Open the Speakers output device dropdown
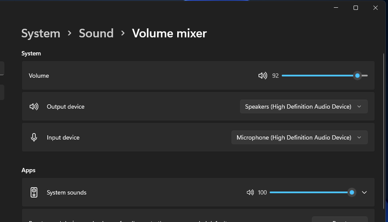The height and width of the screenshot is (222, 388). [303, 106]
